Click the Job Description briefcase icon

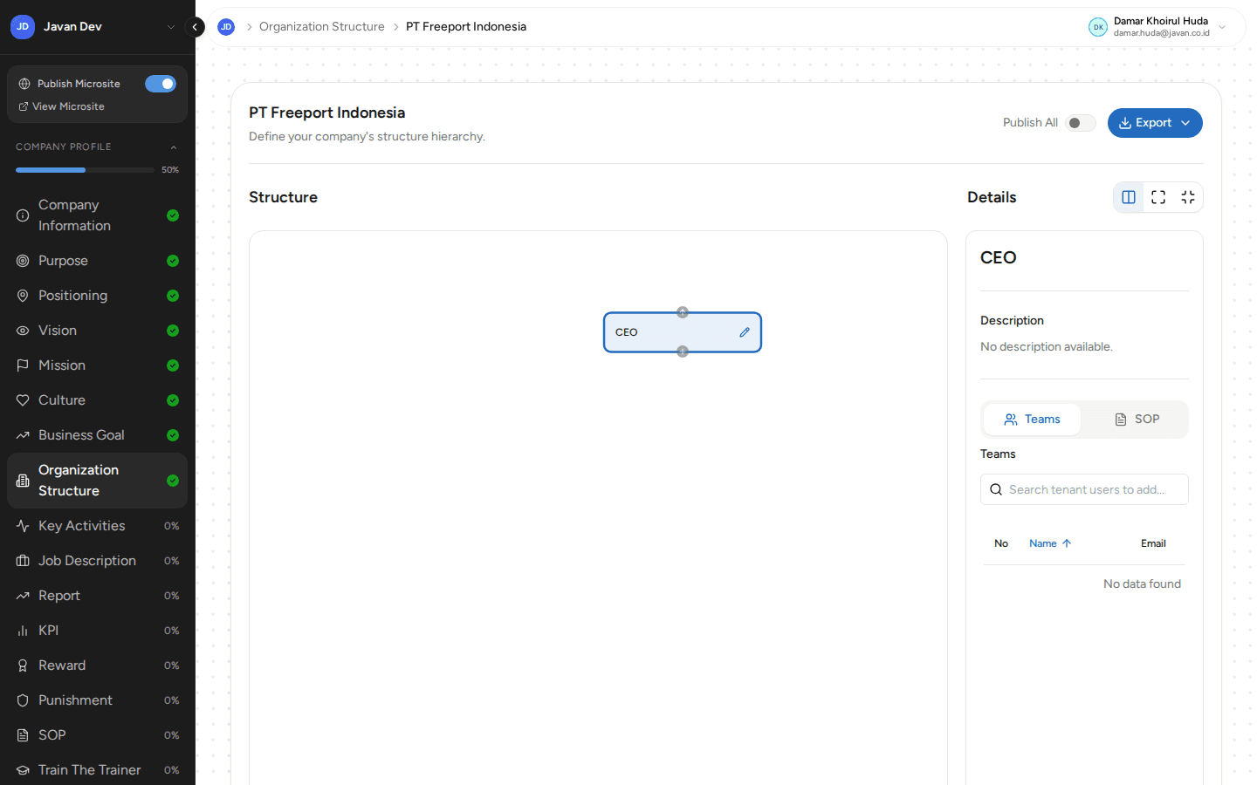pyautogui.click(x=23, y=561)
